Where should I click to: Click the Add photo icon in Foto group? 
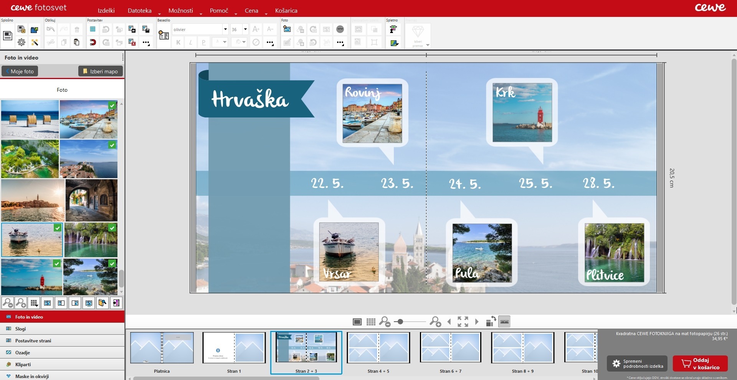pyautogui.click(x=287, y=29)
